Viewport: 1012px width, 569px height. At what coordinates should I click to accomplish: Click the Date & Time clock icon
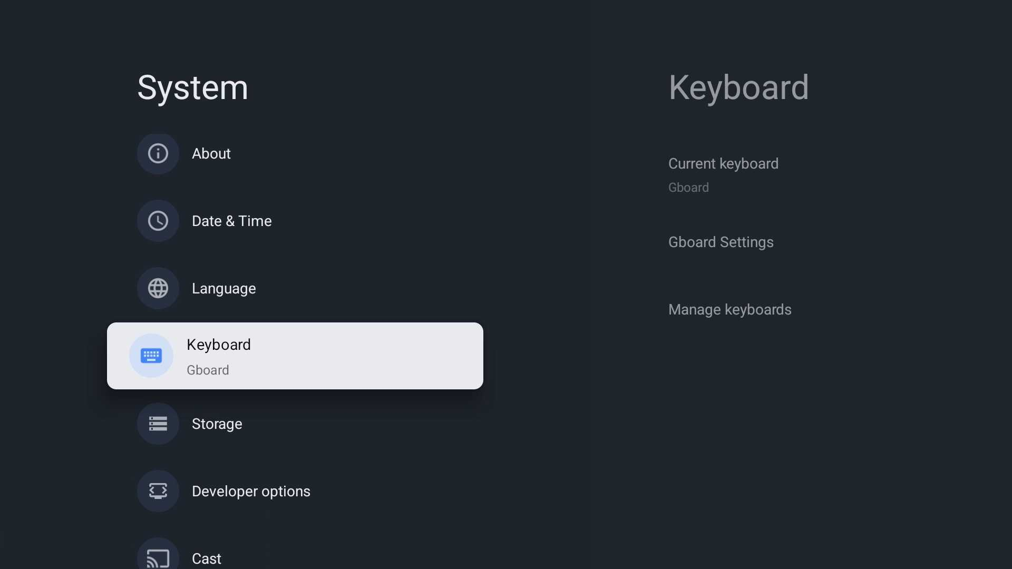coord(158,221)
